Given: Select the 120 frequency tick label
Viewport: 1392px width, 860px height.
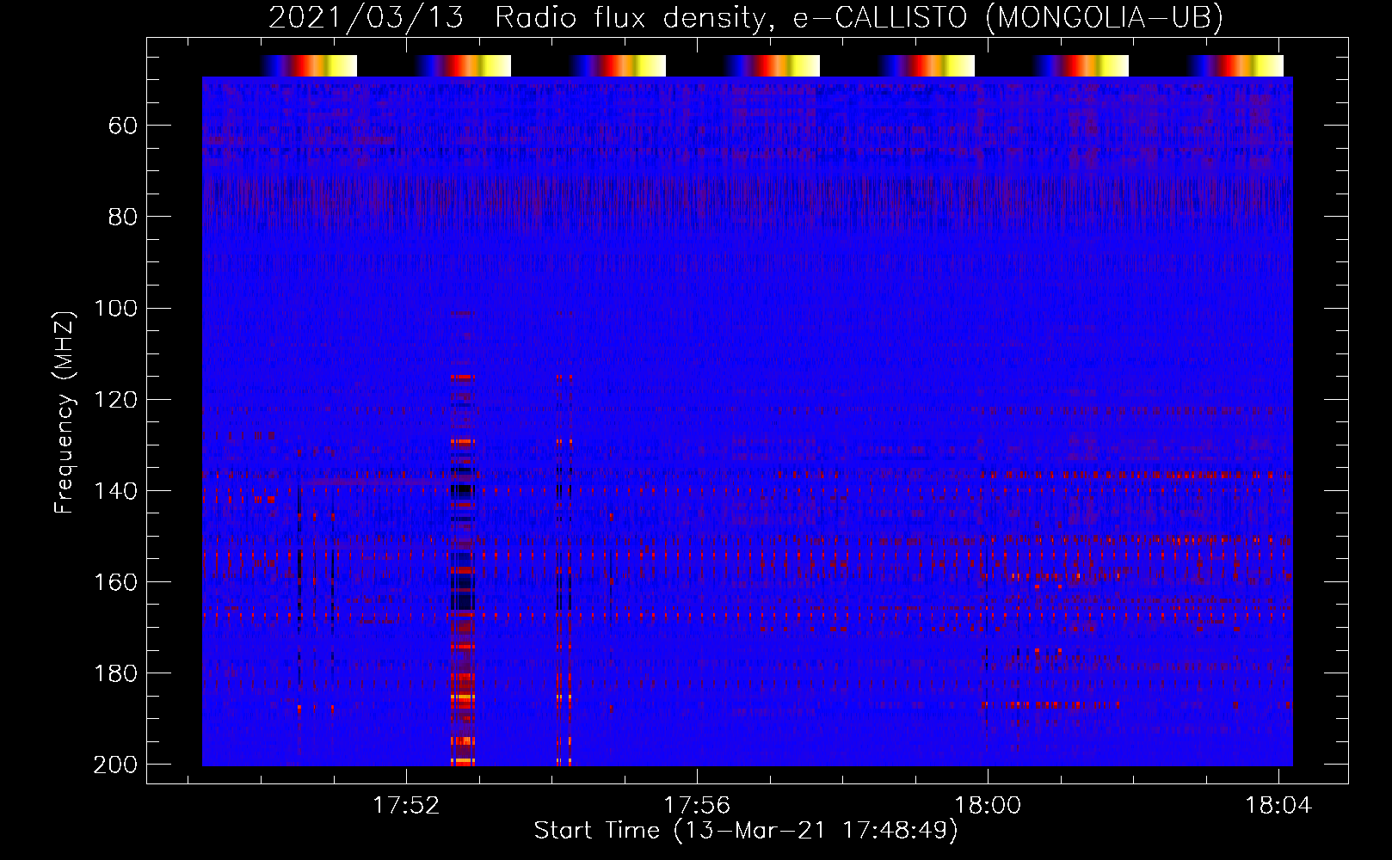Looking at the screenshot, I should [115, 400].
